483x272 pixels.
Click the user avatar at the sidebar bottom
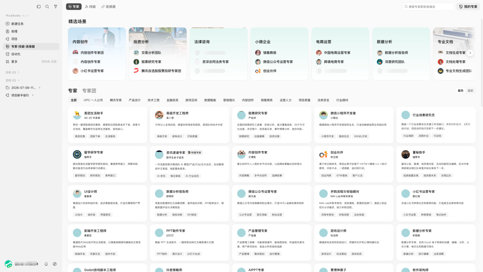8,264
